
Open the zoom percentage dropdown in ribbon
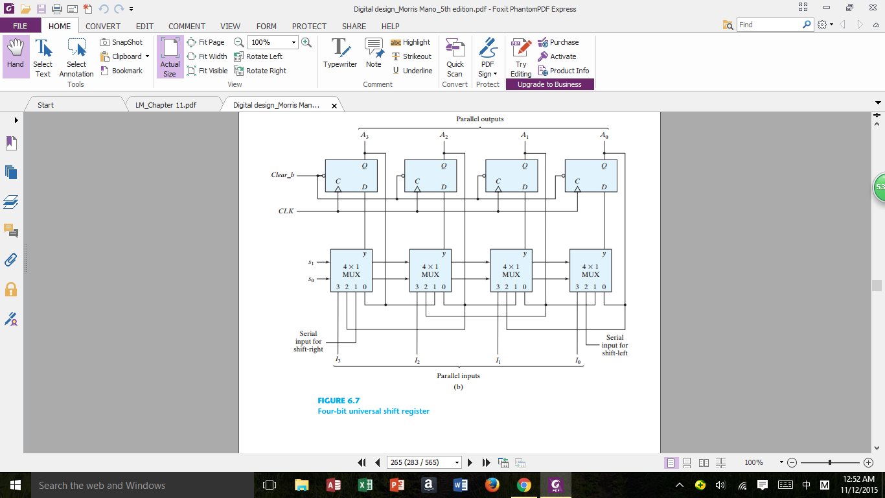point(294,42)
